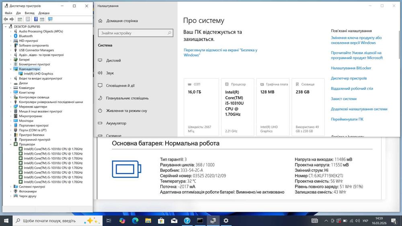Open the Get Help question mark app on taskbar
This screenshot has height=226, width=402.
coord(187,221)
